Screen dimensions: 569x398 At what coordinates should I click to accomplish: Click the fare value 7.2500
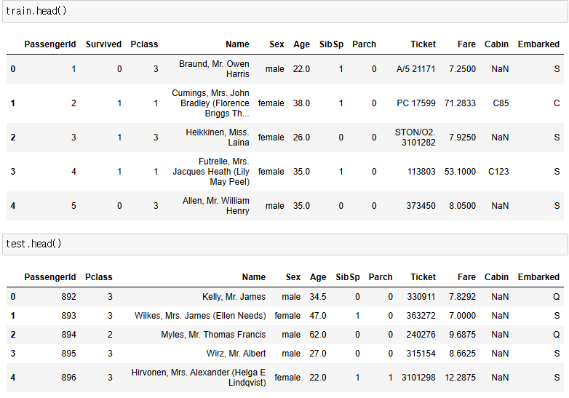tap(462, 69)
